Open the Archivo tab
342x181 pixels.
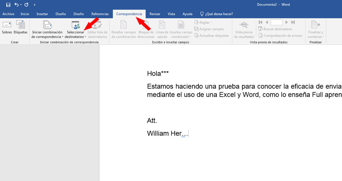point(8,14)
